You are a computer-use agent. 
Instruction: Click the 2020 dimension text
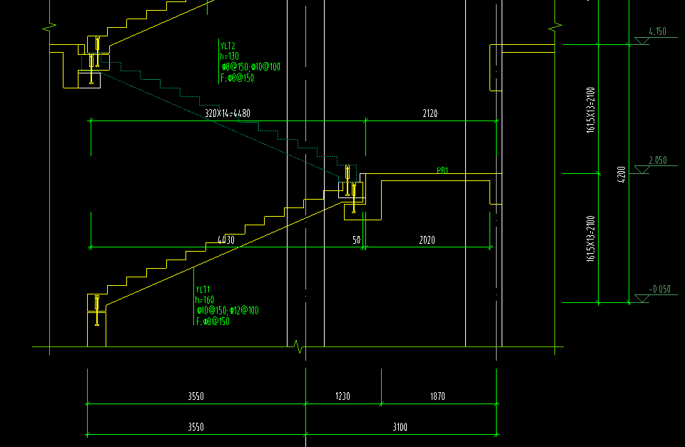click(x=427, y=240)
